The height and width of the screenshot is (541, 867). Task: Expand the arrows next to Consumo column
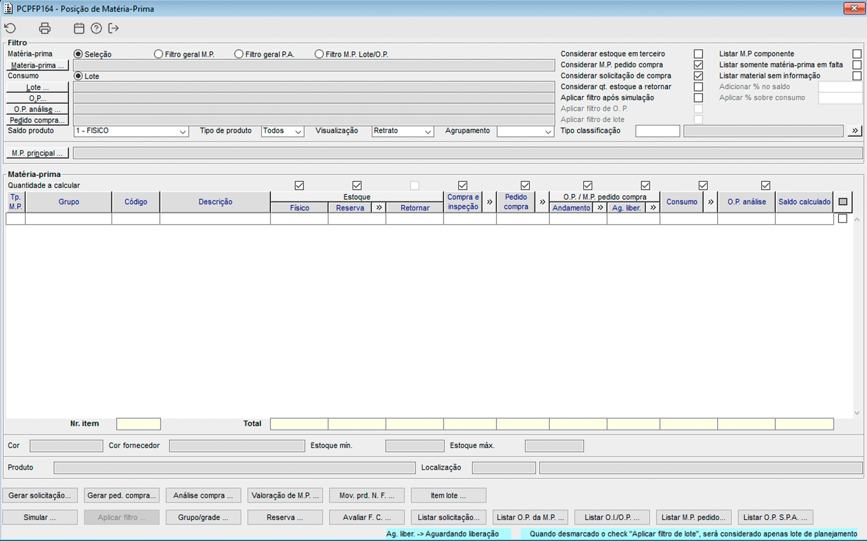click(x=710, y=202)
